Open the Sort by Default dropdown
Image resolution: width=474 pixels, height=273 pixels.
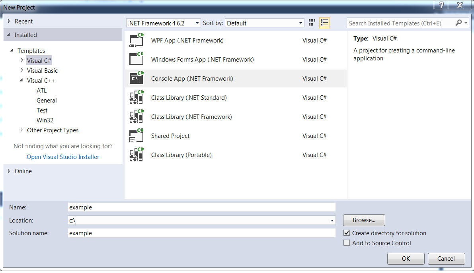[264, 23]
